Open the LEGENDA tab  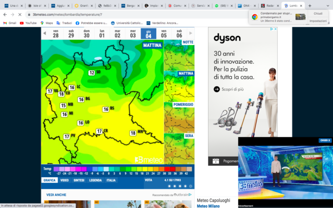[x=95, y=180]
